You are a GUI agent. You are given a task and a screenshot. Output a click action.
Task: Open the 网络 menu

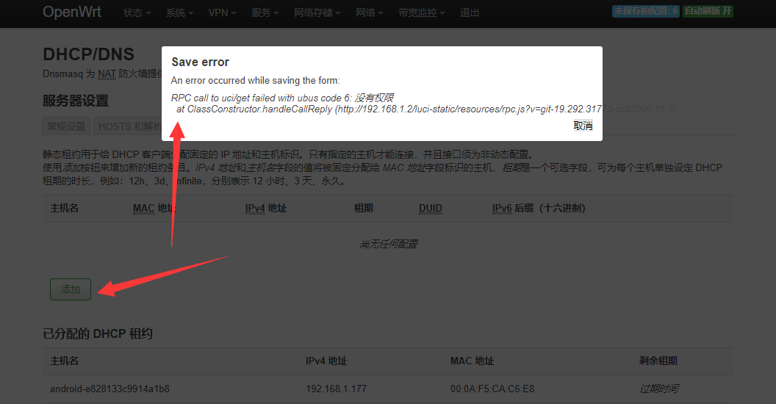tap(369, 13)
